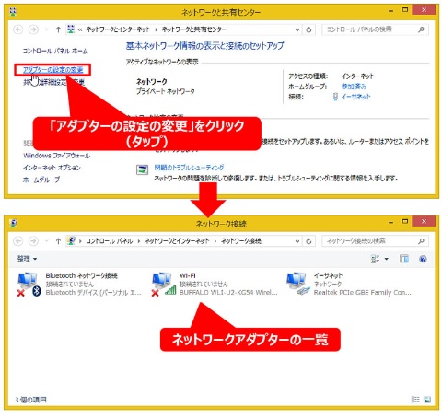Refresh the ネットワーク接続 window
Screen dimensions: 442x419
(x=308, y=241)
